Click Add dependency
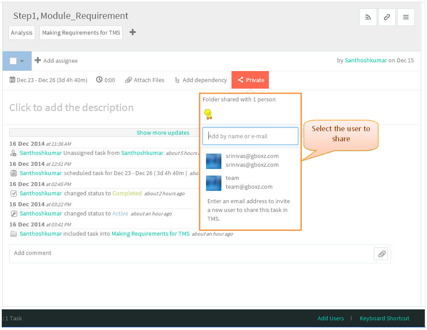The image size is (427, 330). [x=201, y=80]
